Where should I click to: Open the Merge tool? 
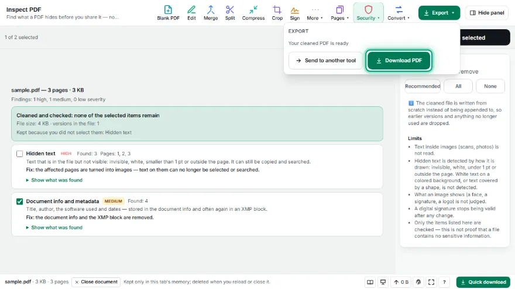211,13
